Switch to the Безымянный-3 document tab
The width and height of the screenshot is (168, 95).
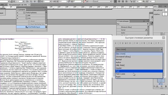pos(18,5)
